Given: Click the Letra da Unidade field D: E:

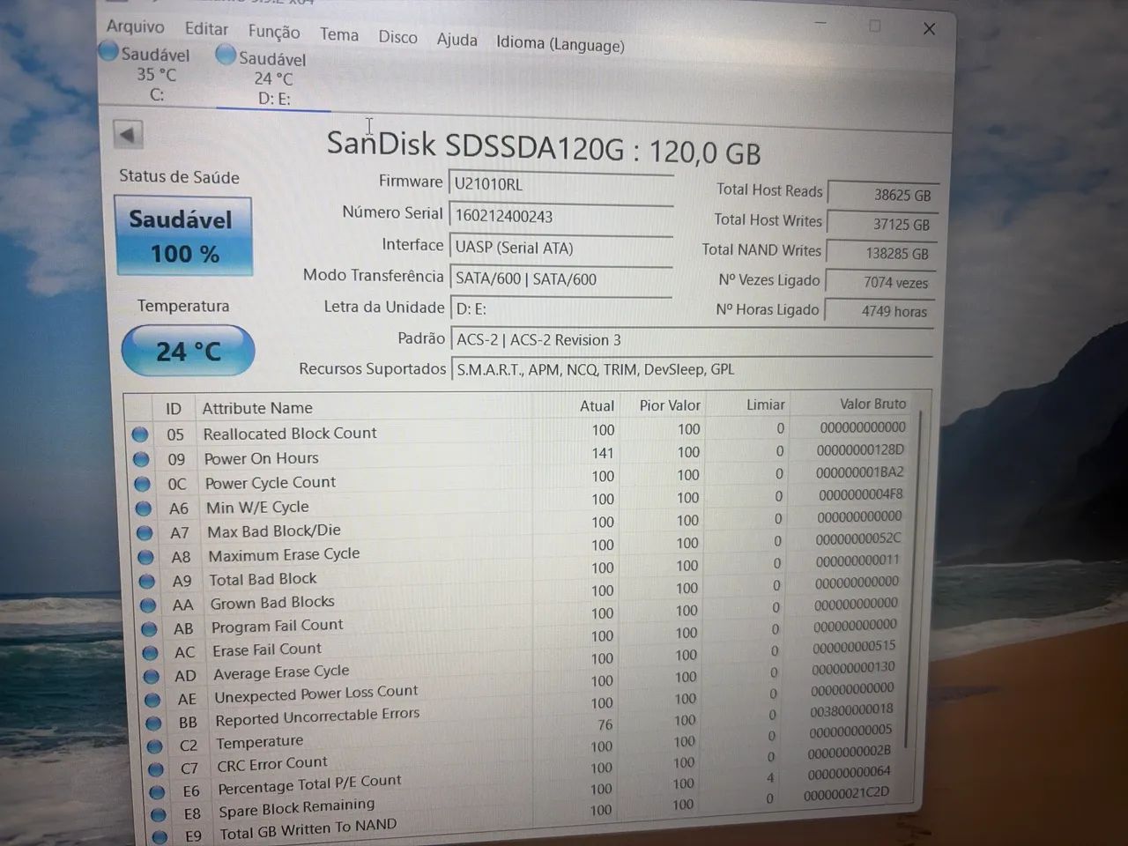Looking at the screenshot, I should pos(561,308).
